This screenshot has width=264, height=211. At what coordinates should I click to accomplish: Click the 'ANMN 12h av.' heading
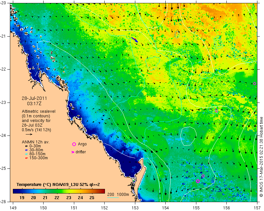pos(36,142)
